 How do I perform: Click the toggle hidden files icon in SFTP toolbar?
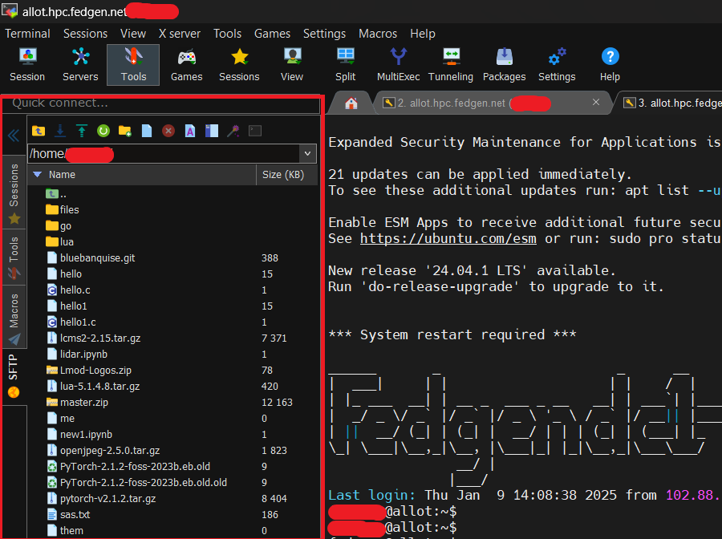click(x=211, y=131)
